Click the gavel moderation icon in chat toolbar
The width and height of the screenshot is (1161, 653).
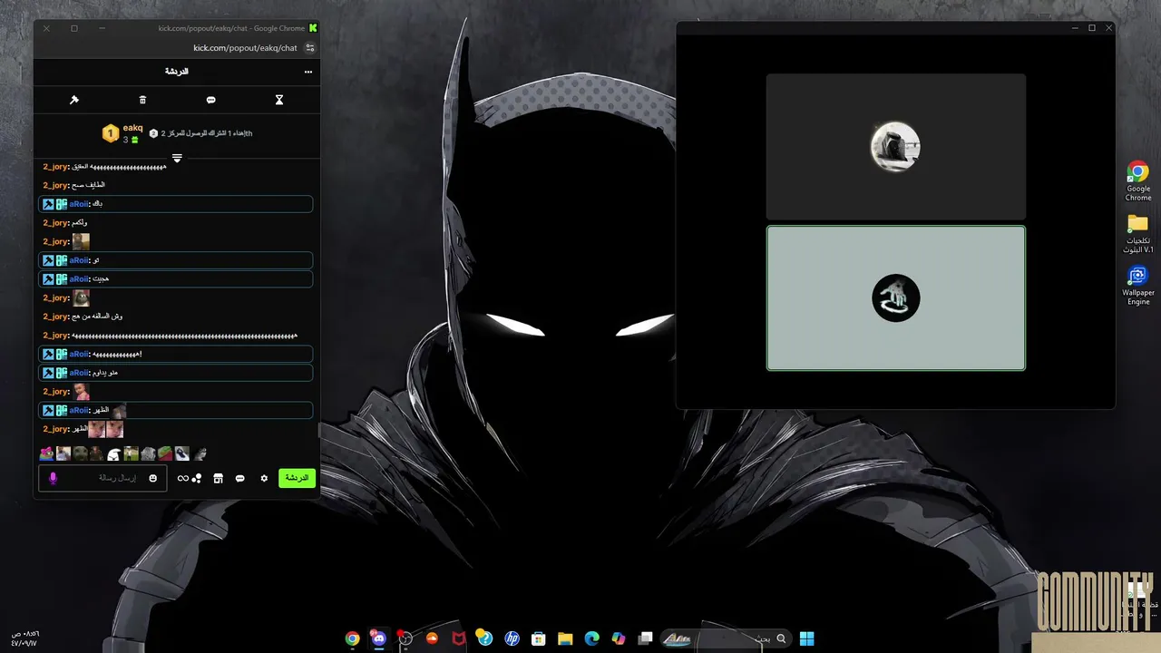point(74,100)
